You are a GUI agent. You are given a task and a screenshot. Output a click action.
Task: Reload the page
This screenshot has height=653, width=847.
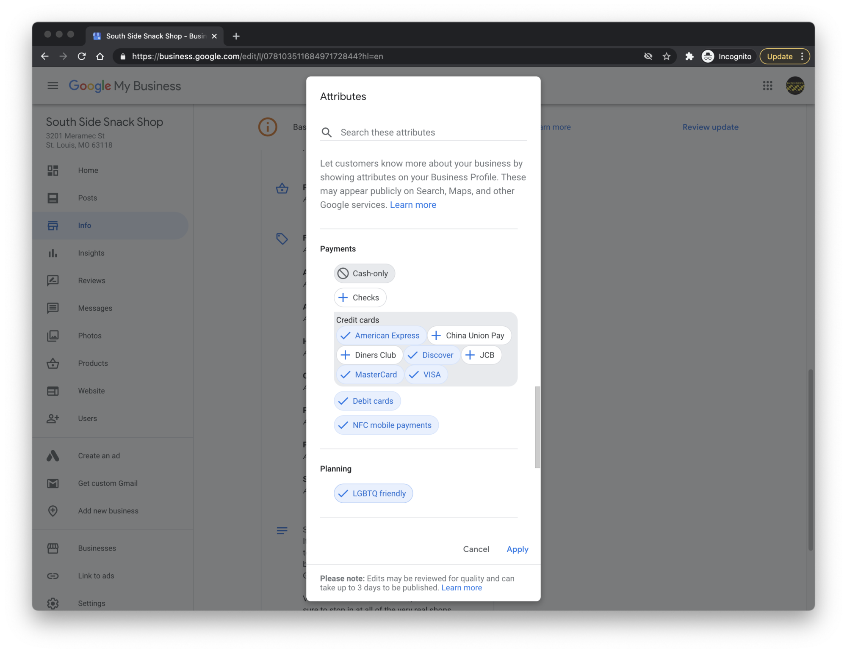82,56
